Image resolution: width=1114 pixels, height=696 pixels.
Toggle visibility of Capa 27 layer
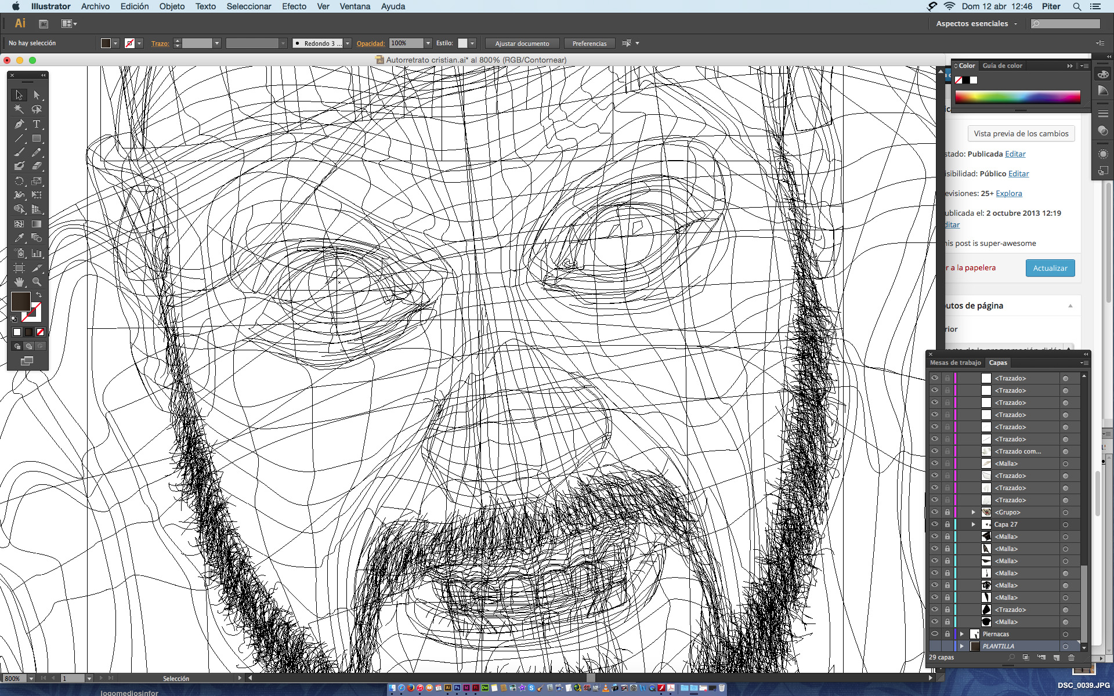(934, 524)
